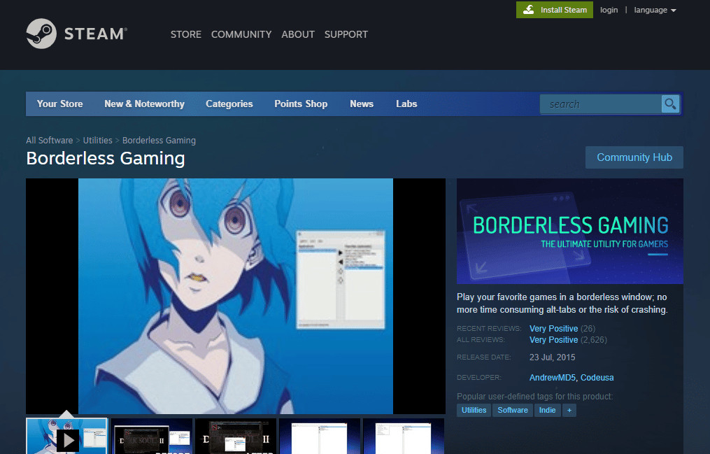Click the Install Steam button

click(554, 10)
